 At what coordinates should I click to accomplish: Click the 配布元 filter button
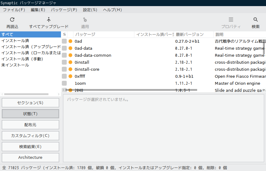(x=30, y=125)
